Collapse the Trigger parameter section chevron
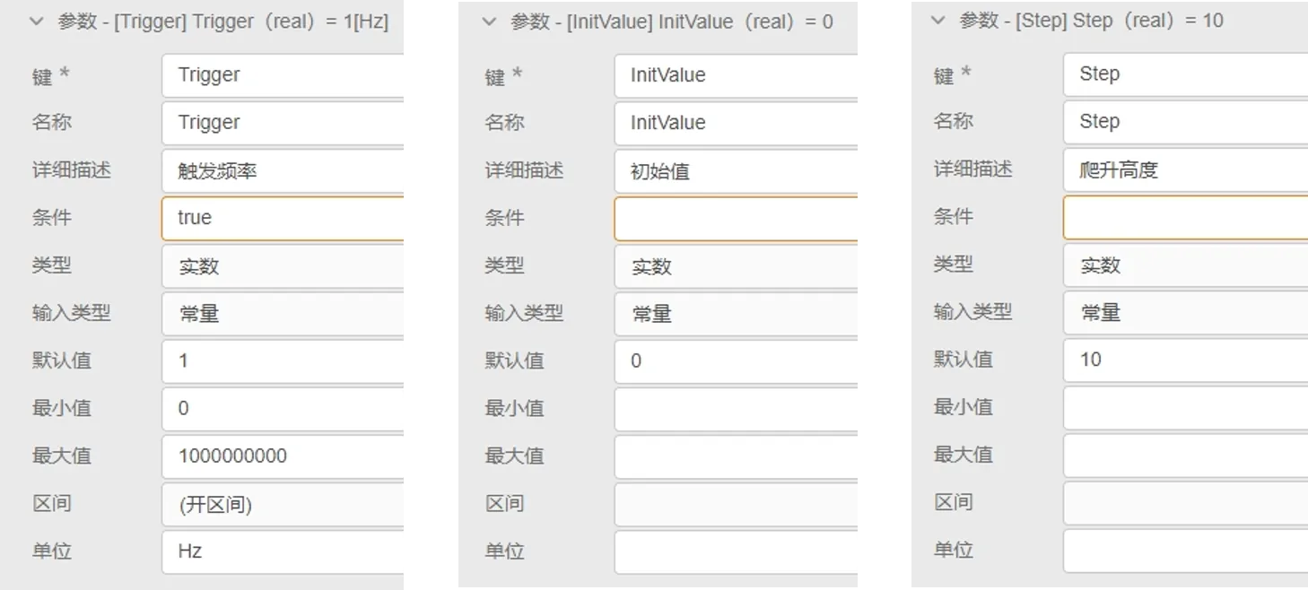Image resolution: width=1308 pixels, height=590 pixels. pyautogui.click(x=37, y=22)
